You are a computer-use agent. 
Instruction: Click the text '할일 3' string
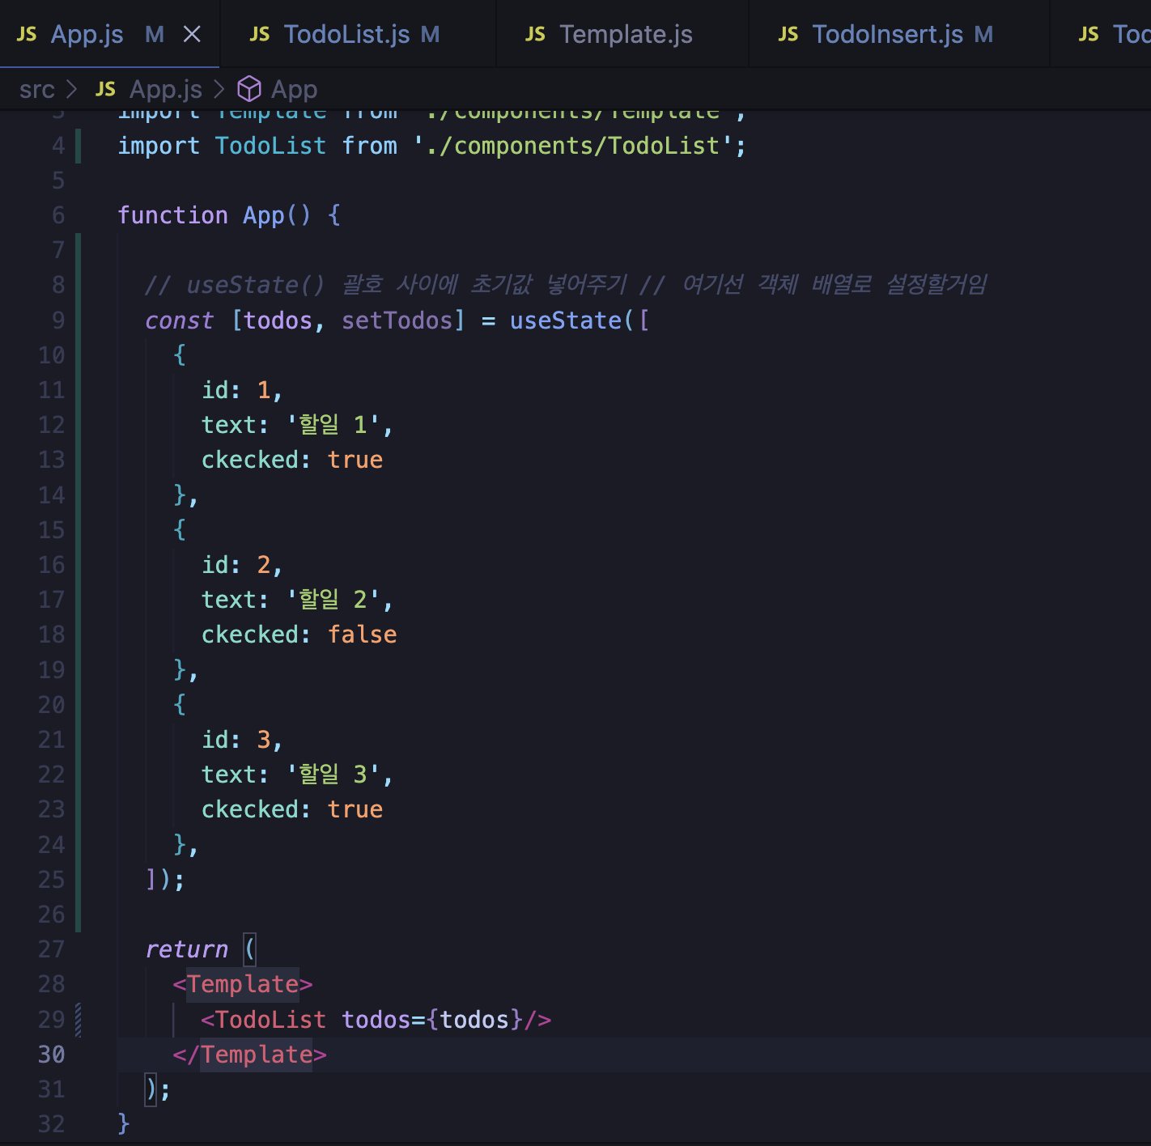[x=333, y=775]
